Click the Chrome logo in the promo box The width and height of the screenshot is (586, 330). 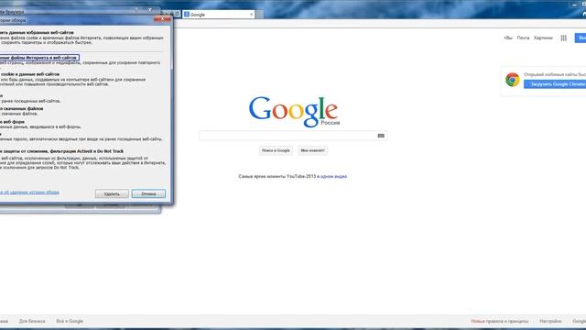tap(513, 80)
